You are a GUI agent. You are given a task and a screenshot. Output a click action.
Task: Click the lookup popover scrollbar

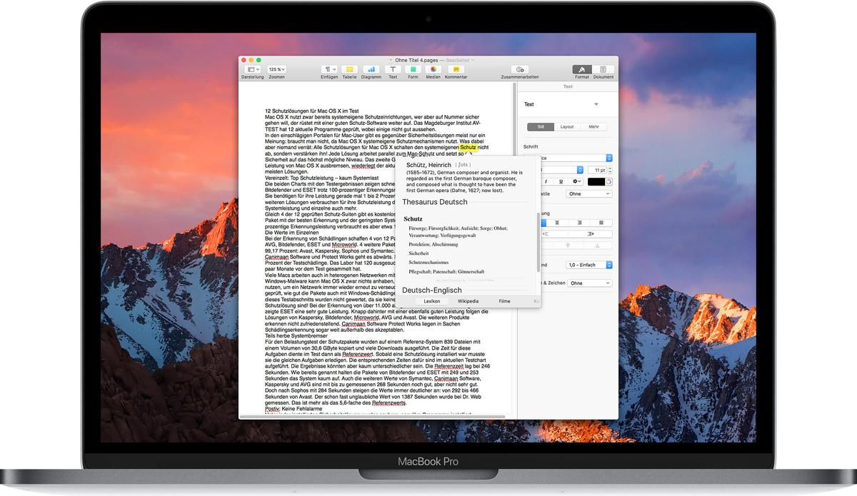click(538, 241)
